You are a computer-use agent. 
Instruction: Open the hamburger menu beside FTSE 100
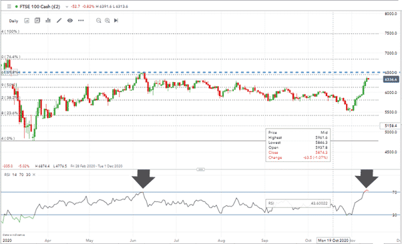point(9,7)
